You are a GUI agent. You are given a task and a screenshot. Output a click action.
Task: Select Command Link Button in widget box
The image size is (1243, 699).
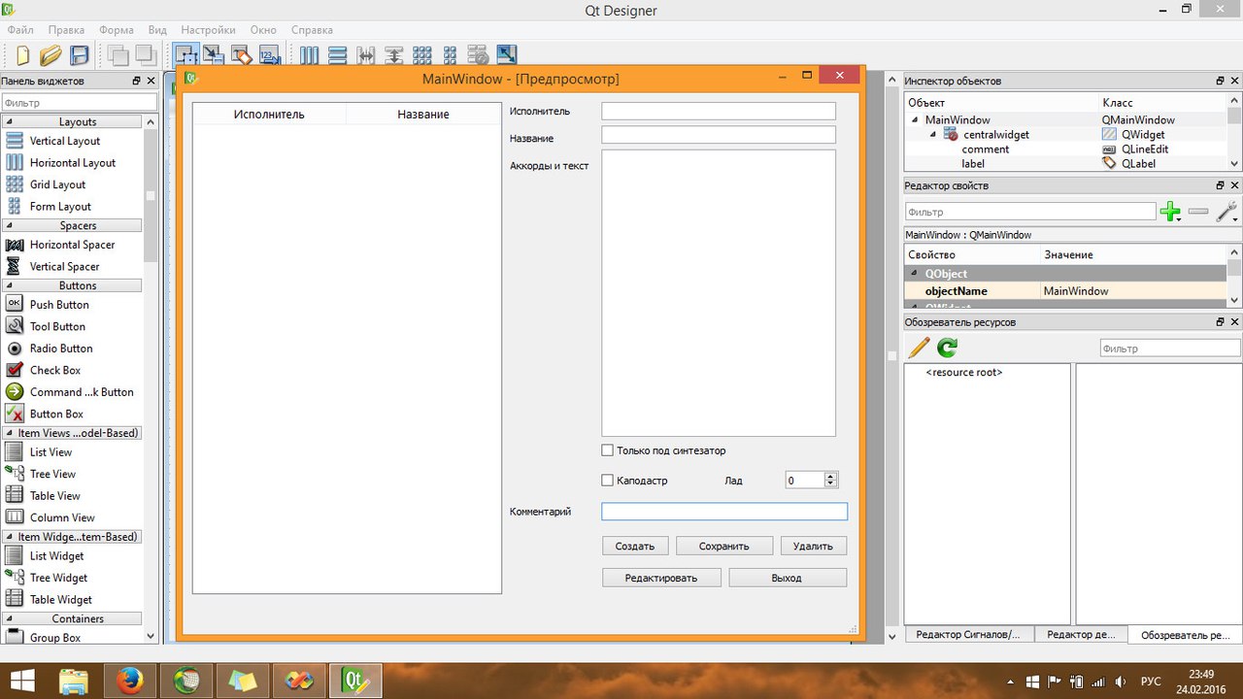click(x=82, y=392)
